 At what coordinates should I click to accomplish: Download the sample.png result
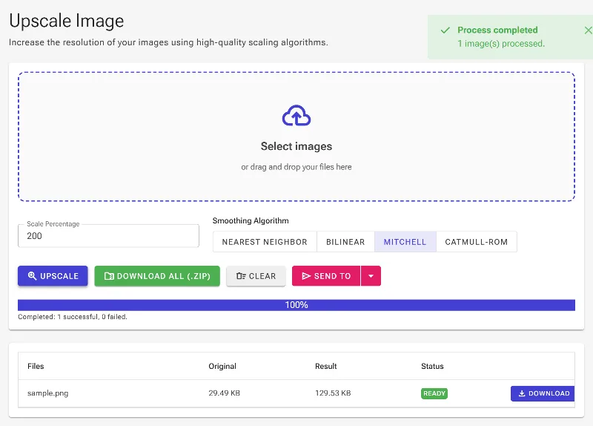click(543, 393)
